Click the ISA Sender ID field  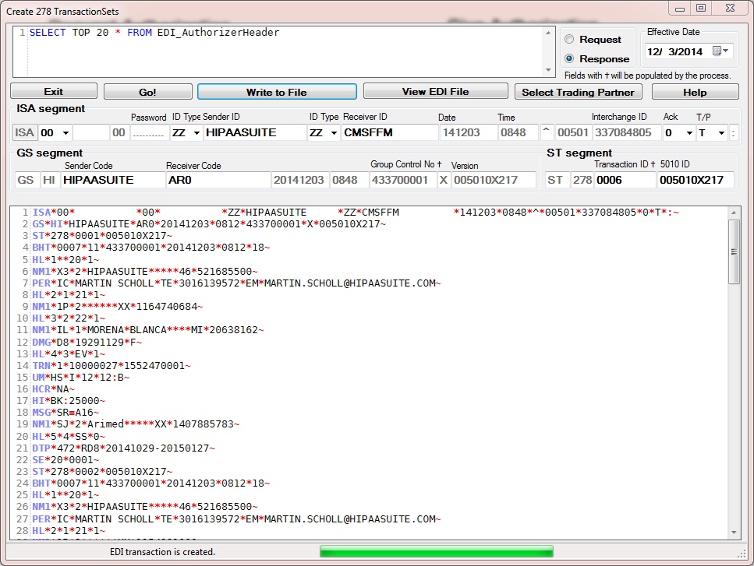coord(255,133)
